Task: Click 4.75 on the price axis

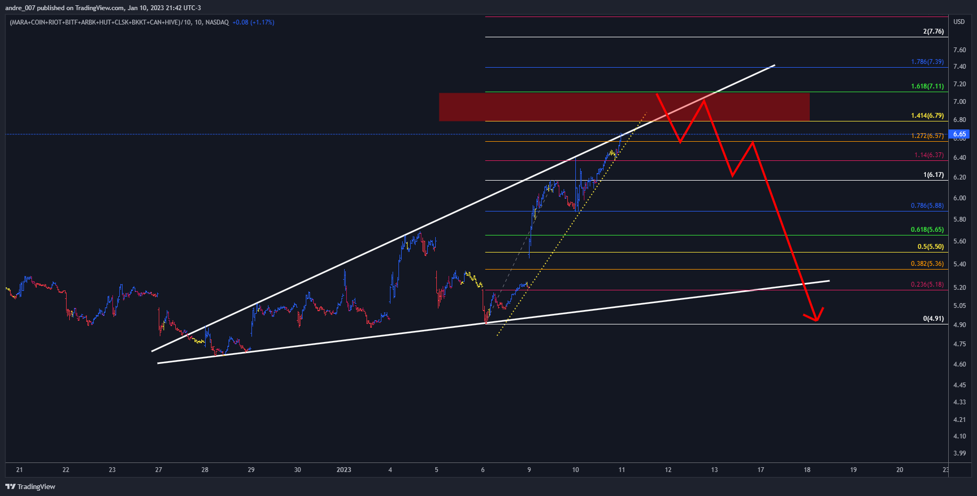Action: 959,344
